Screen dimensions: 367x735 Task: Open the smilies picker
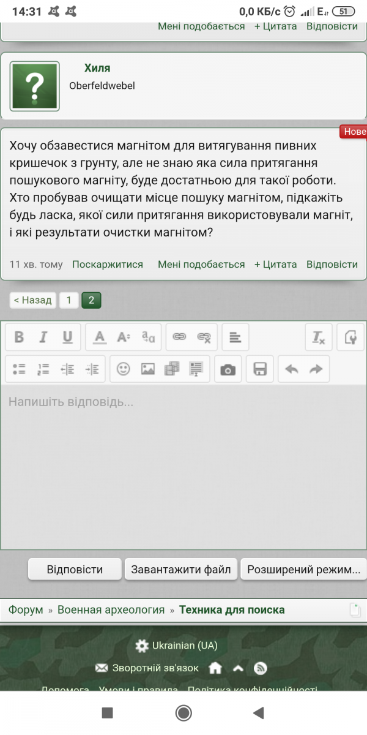click(124, 369)
